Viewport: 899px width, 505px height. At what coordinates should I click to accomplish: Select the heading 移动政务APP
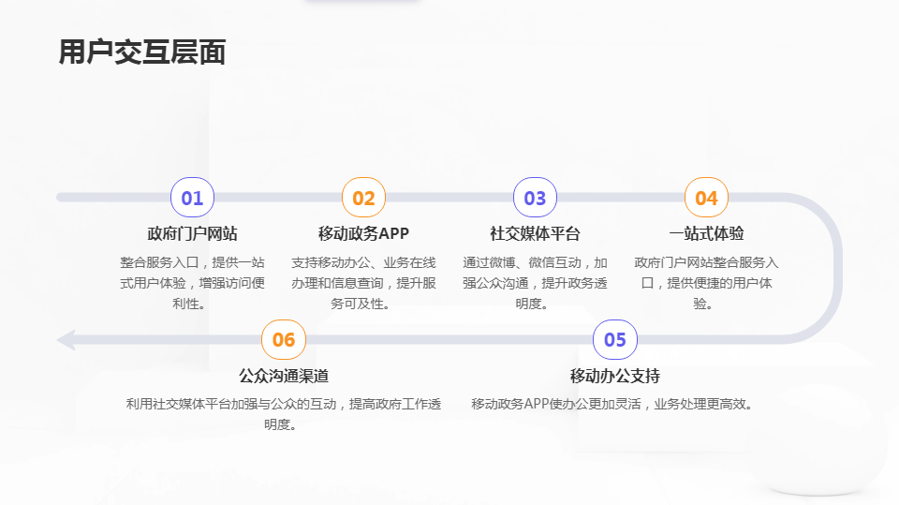(363, 233)
